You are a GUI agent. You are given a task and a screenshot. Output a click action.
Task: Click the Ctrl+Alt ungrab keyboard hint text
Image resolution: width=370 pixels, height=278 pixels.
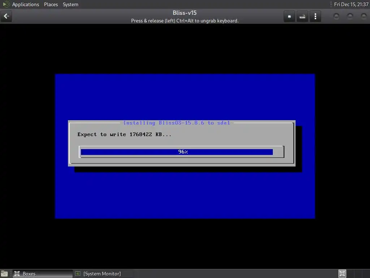tap(185, 21)
